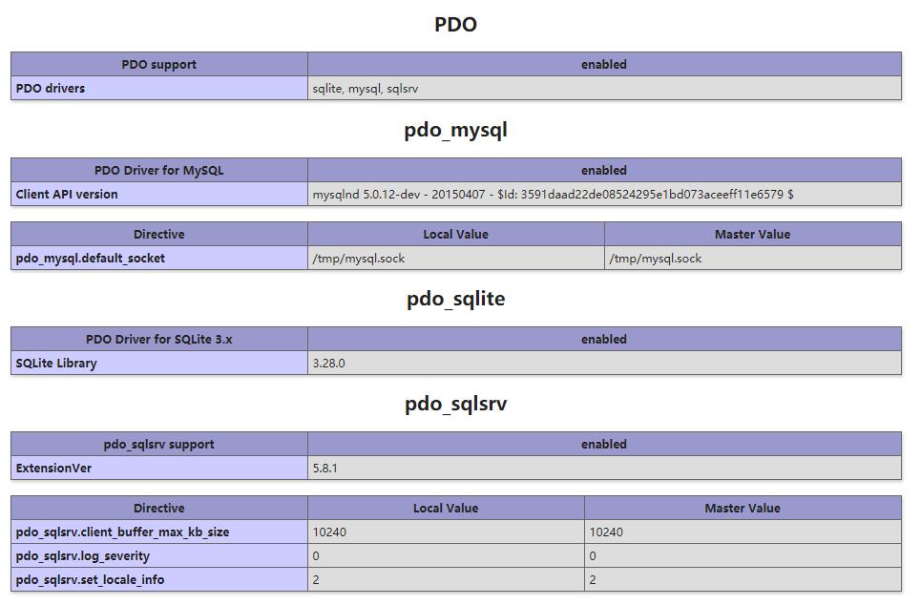
Task: Select the mysqlnd 5.0.12-dev version string
Action: click(553, 195)
